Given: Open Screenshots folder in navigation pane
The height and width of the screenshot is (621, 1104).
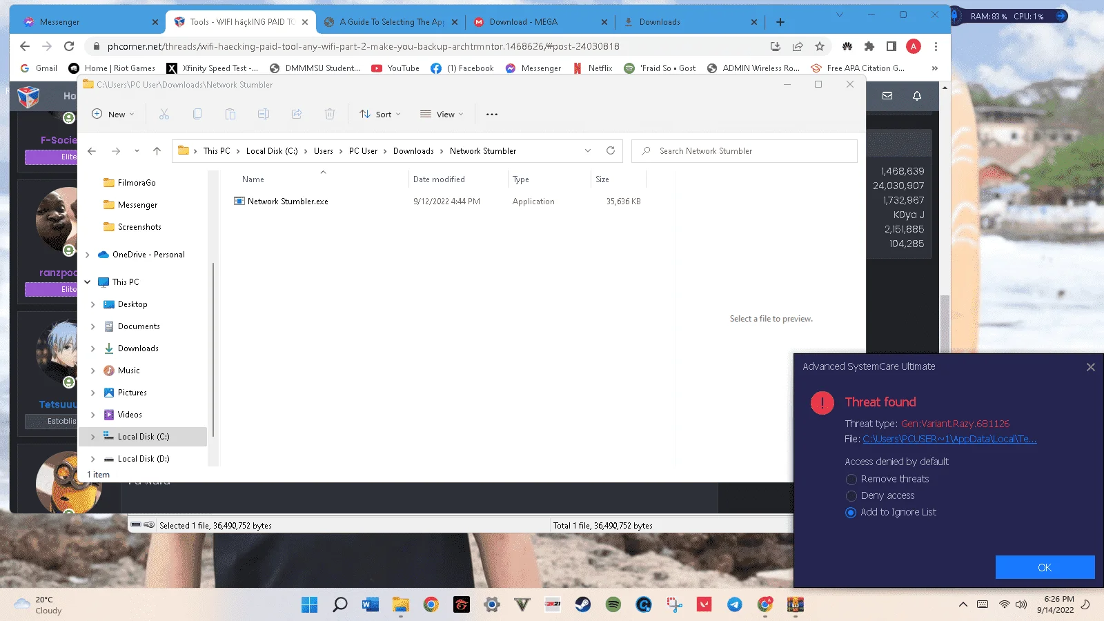Looking at the screenshot, I should pos(139,227).
